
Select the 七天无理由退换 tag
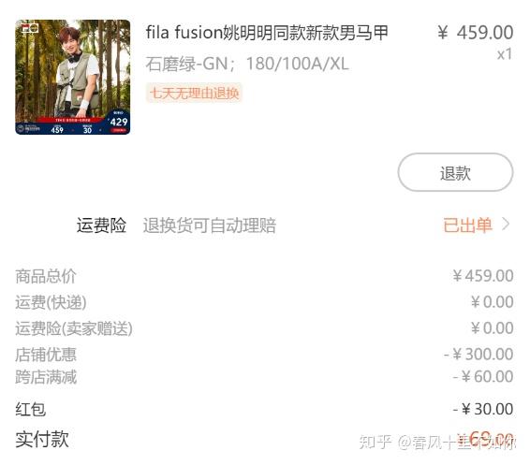point(194,93)
